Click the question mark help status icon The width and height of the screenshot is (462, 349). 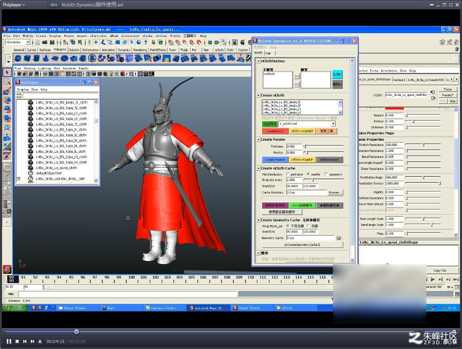(x=145, y=42)
